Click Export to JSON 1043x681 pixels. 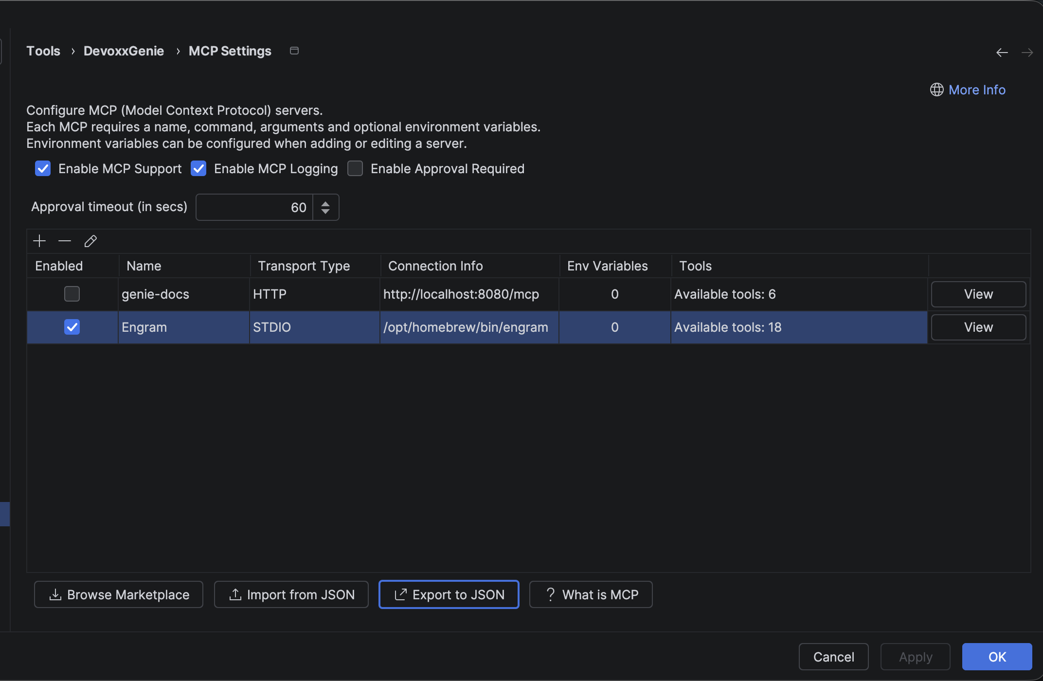pyautogui.click(x=449, y=594)
